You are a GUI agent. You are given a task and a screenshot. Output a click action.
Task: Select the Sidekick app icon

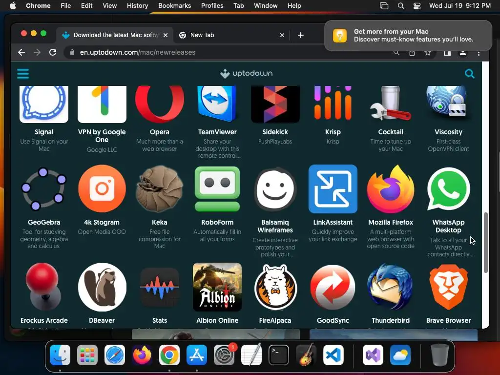[275, 104]
